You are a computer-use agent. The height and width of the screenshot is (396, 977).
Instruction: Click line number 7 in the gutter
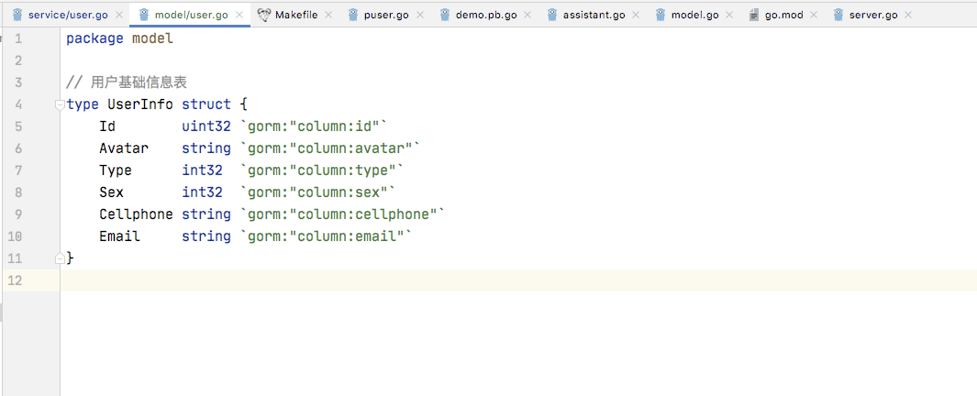coord(18,170)
